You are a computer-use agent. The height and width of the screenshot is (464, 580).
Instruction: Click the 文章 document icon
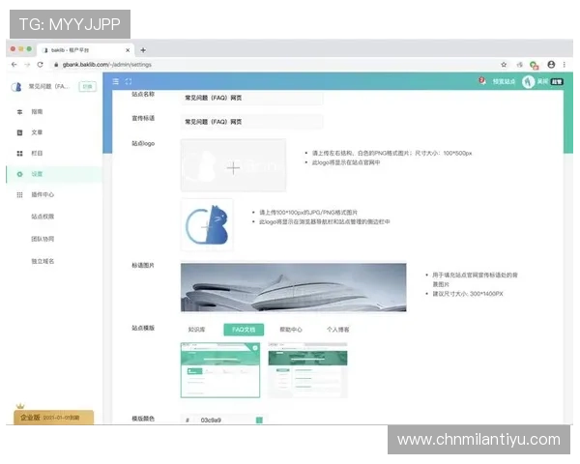point(19,132)
